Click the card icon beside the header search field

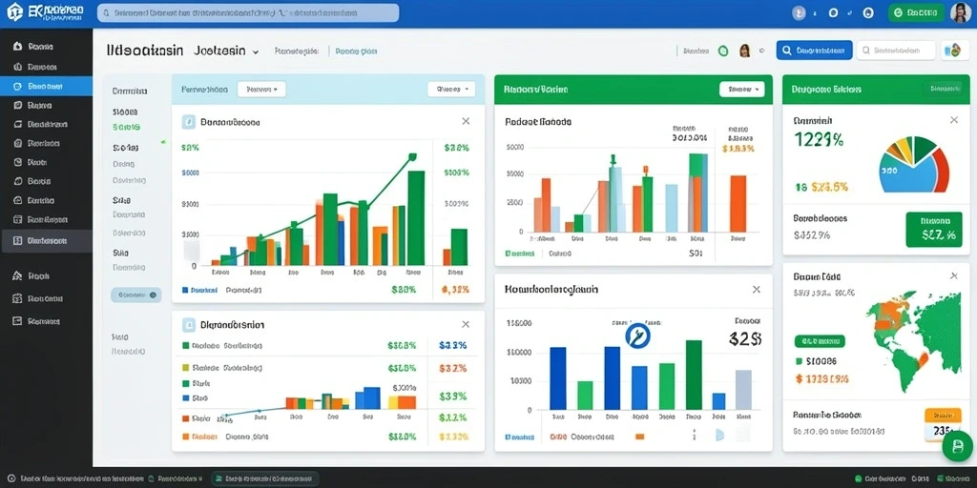click(951, 51)
